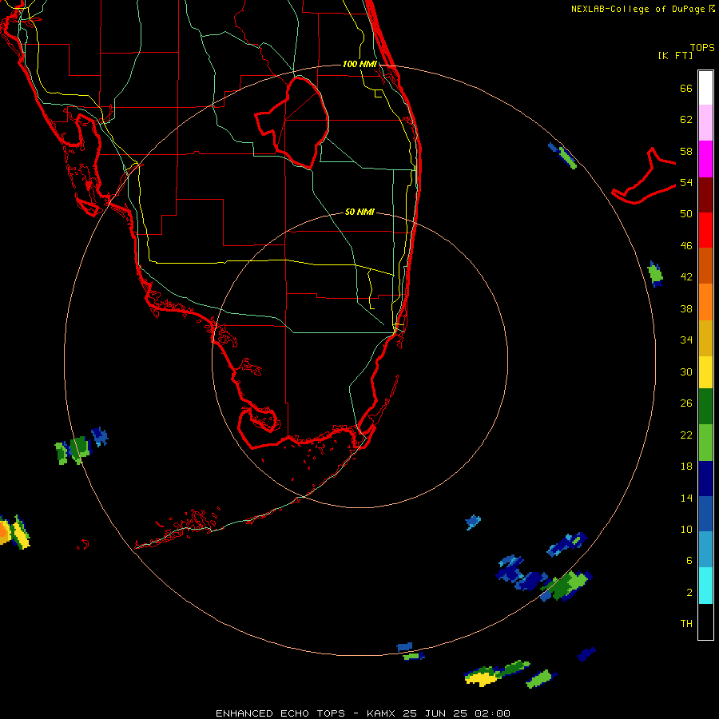Click the bright red 46-50 kft swatch

(705, 230)
